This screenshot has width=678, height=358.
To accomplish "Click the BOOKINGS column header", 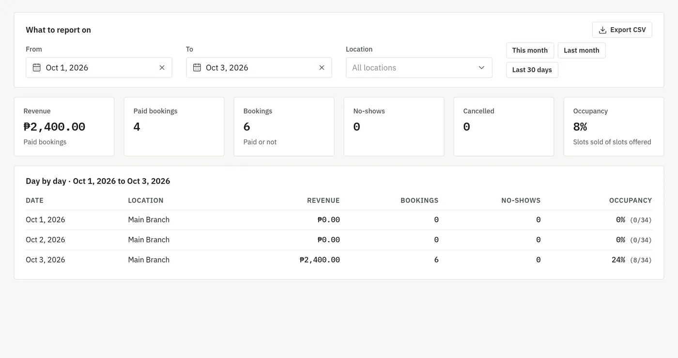I will (x=419, y=201).
